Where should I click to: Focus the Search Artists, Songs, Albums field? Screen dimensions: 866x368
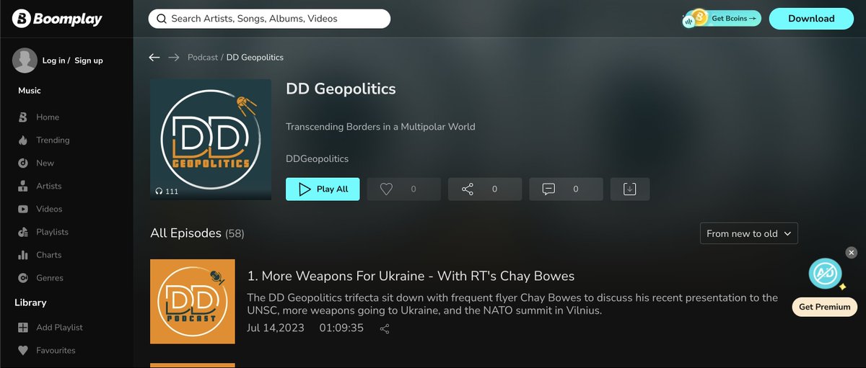[x=269, y=19]
